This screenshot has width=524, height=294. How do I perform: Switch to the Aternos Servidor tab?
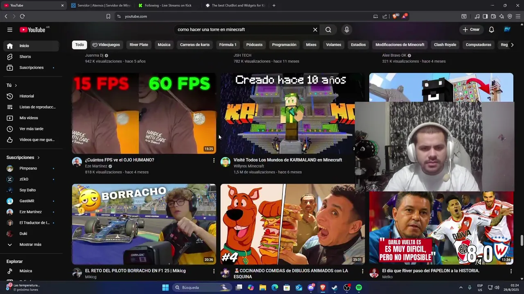[x=100, y=5]
